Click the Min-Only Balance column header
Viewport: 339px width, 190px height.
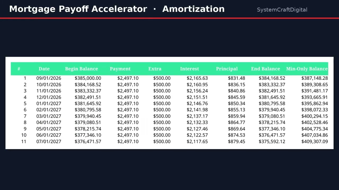click(x=307, y=69)
